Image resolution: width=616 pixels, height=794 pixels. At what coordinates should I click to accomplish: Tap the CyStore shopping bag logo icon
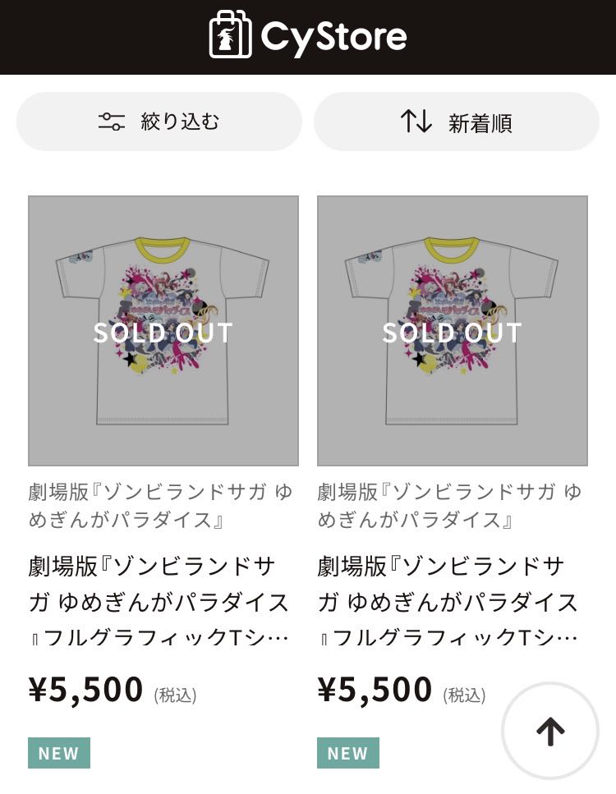[x=230, y=34]
